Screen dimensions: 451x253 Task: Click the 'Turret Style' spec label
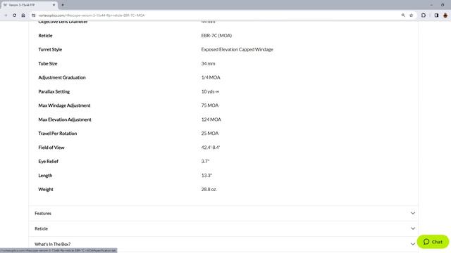[x=50, y=49]
